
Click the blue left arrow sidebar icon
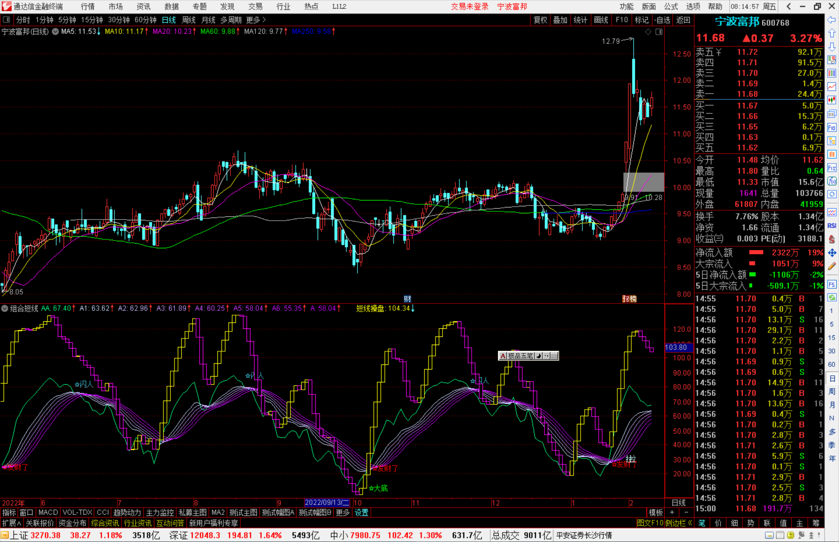832,20
